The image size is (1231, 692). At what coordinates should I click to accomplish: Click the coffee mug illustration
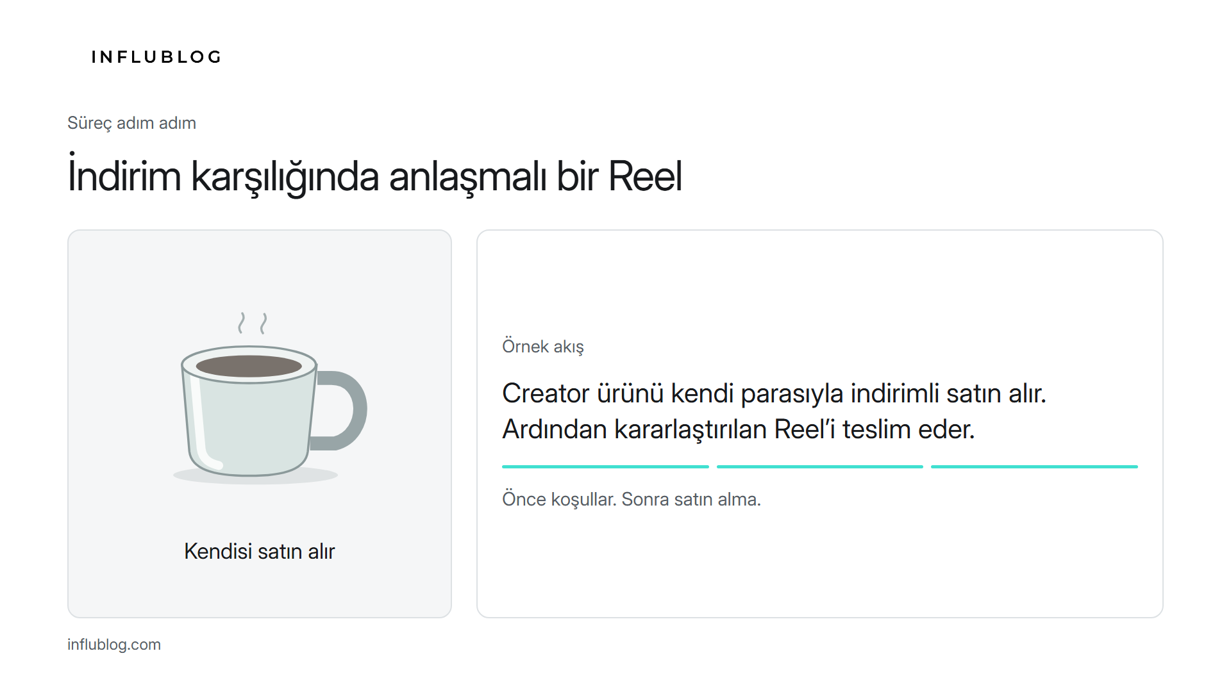(x=270, y=398)
